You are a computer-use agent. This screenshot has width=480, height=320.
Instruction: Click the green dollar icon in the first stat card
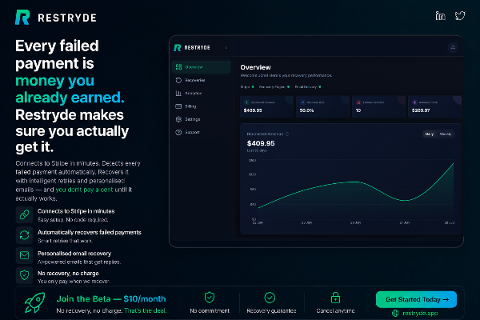[246, 102]
